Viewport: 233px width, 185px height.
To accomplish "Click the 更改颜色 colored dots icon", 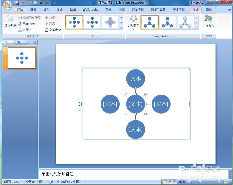I will pos(133,18).
